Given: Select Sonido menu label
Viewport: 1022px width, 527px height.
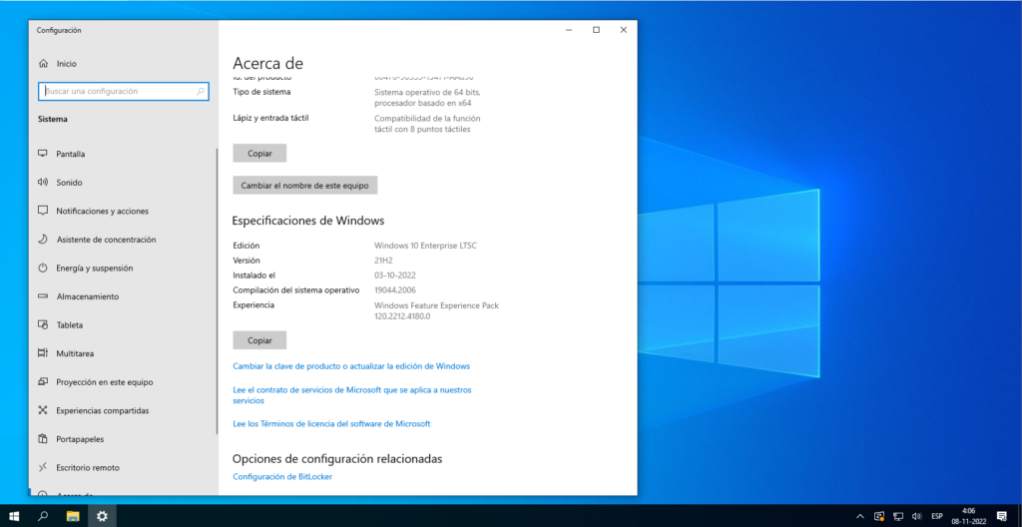Looking at the screenshot, I should [x=69, y=183].
